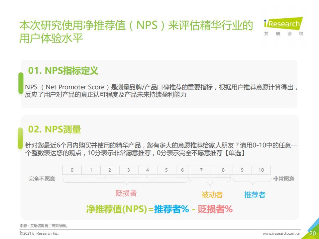
Task: Click scale cell 6
Action: click(182, 170)
